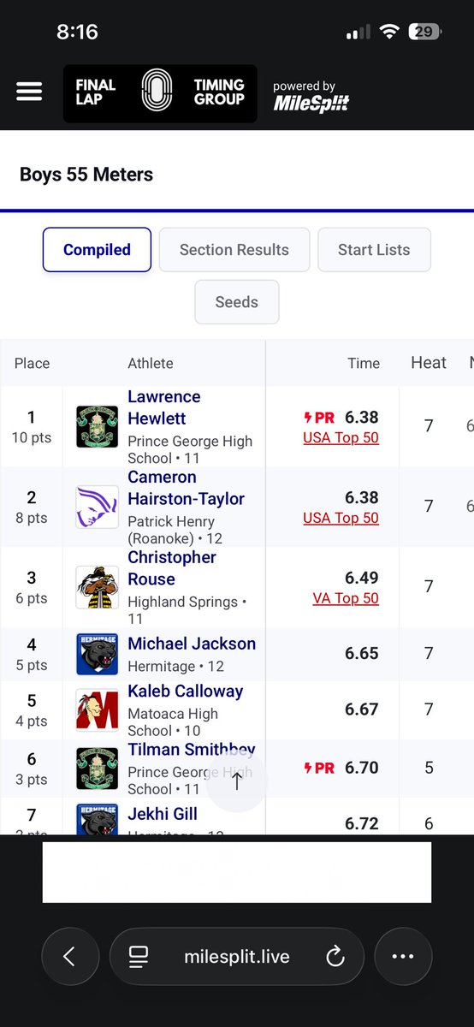The width and height of the screenshot is (474, 1027).
Task: Tap Hermitage panther logo beside Michael Jackson
Action: point(97,655)
